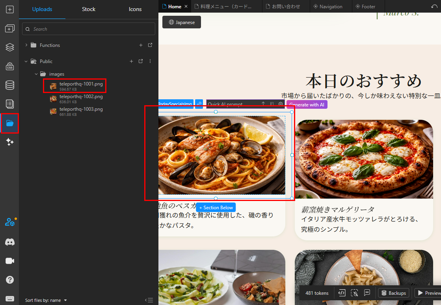
Task: Open the Public folder three-dot menu
Action: click(150, 61)
